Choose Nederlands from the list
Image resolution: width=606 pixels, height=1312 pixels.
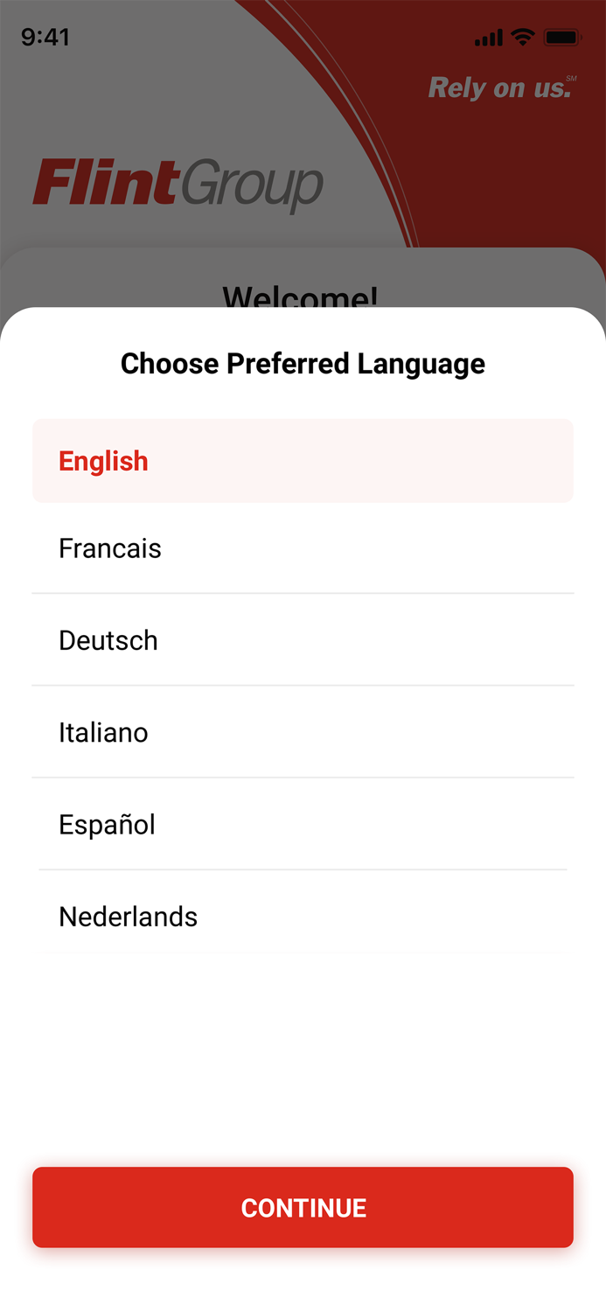(303, 916)
